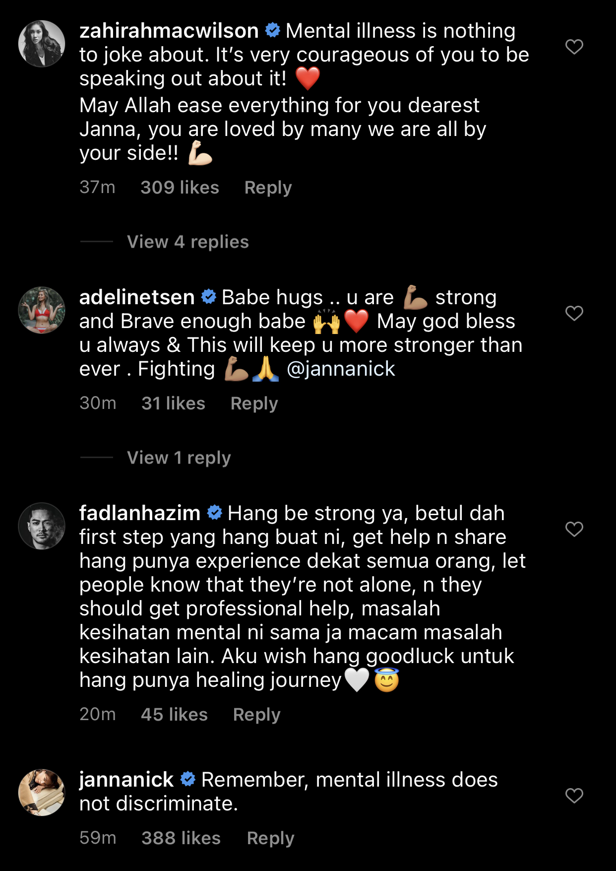Expand View 4 replies under zahirahmacwilson

[187, 242]
